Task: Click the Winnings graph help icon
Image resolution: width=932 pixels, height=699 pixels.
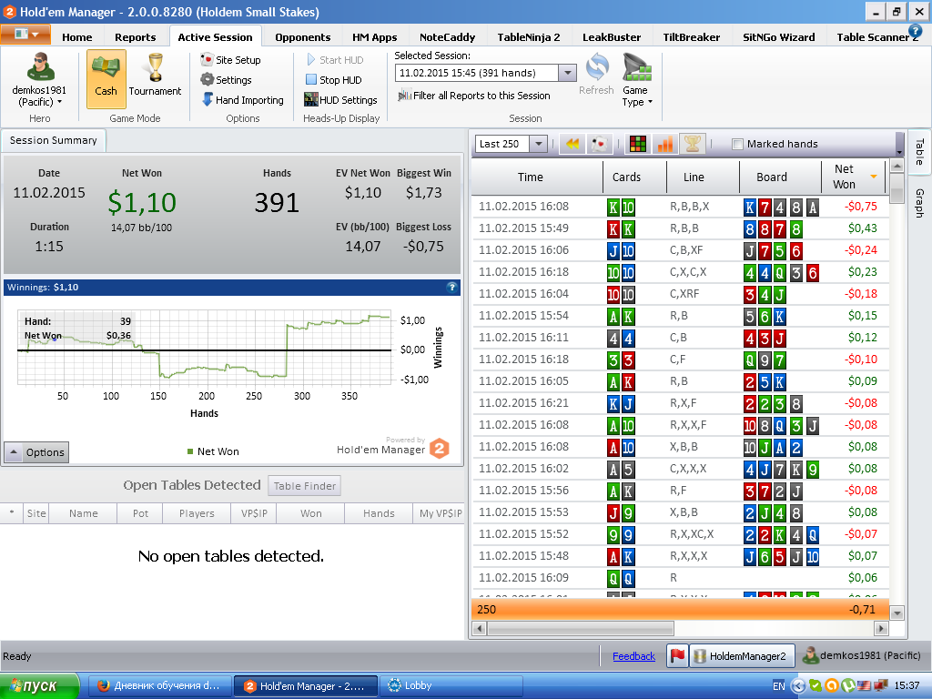Action: pos(452,287)
